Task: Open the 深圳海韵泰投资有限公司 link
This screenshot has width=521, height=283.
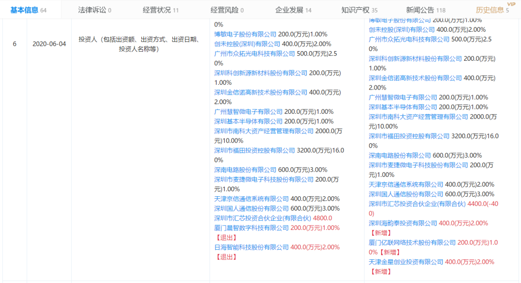Action: [x=403, y=223]
